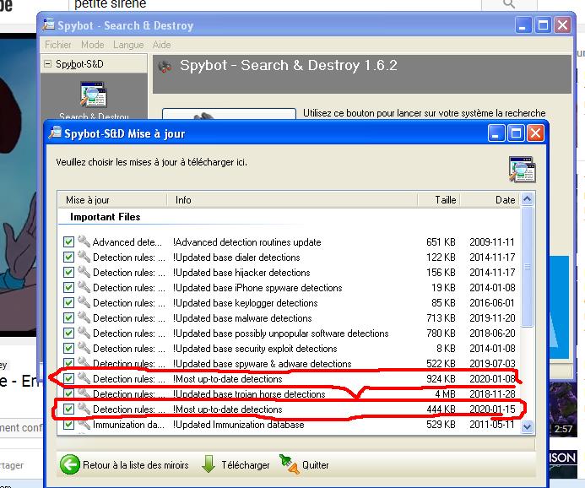This screenshot has width=585, height=488.
Task: Click wrench icon beside dialer detections row
Action: coord(84,257)
